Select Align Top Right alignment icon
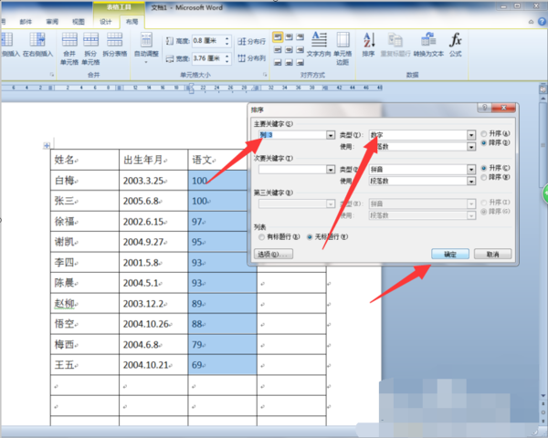The height and width of the screenshot is (438, 548). (x=300, y=36)
